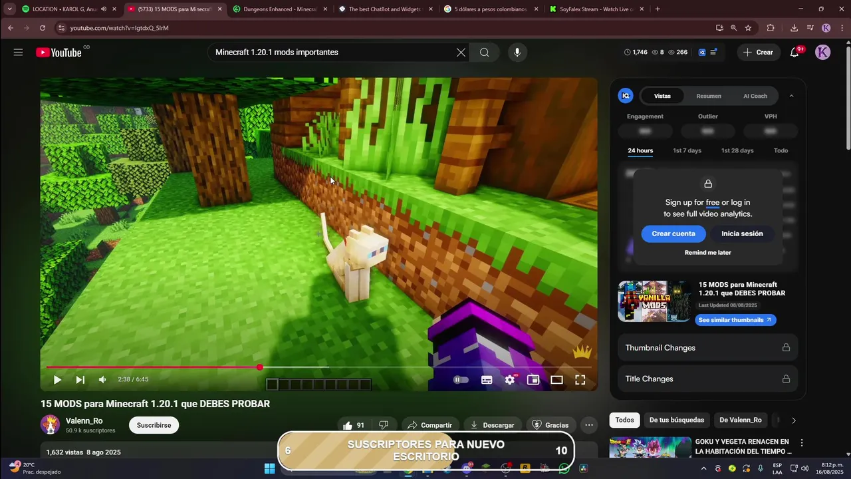Like the video

[354, 425]
